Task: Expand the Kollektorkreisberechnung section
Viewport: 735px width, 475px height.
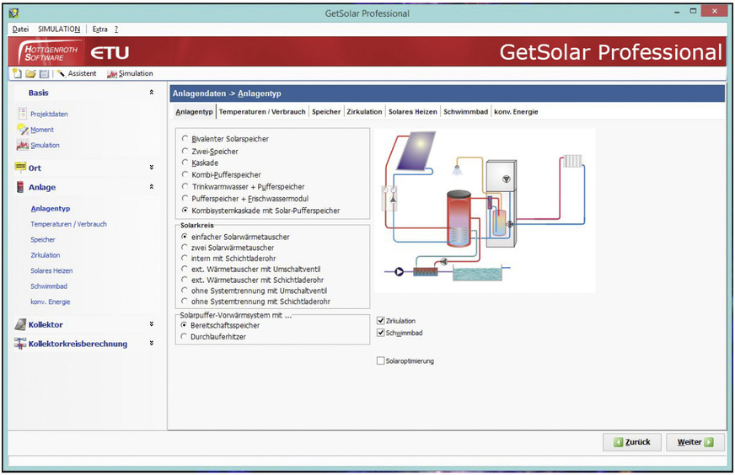Action: pos(152,344)
